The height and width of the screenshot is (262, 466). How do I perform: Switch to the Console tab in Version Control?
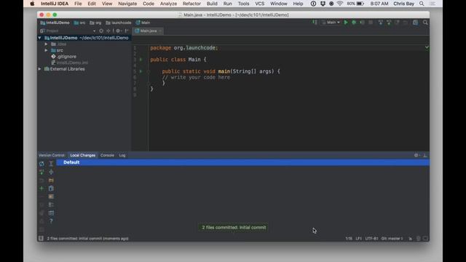pyautogui.click(x=107, y=155)
